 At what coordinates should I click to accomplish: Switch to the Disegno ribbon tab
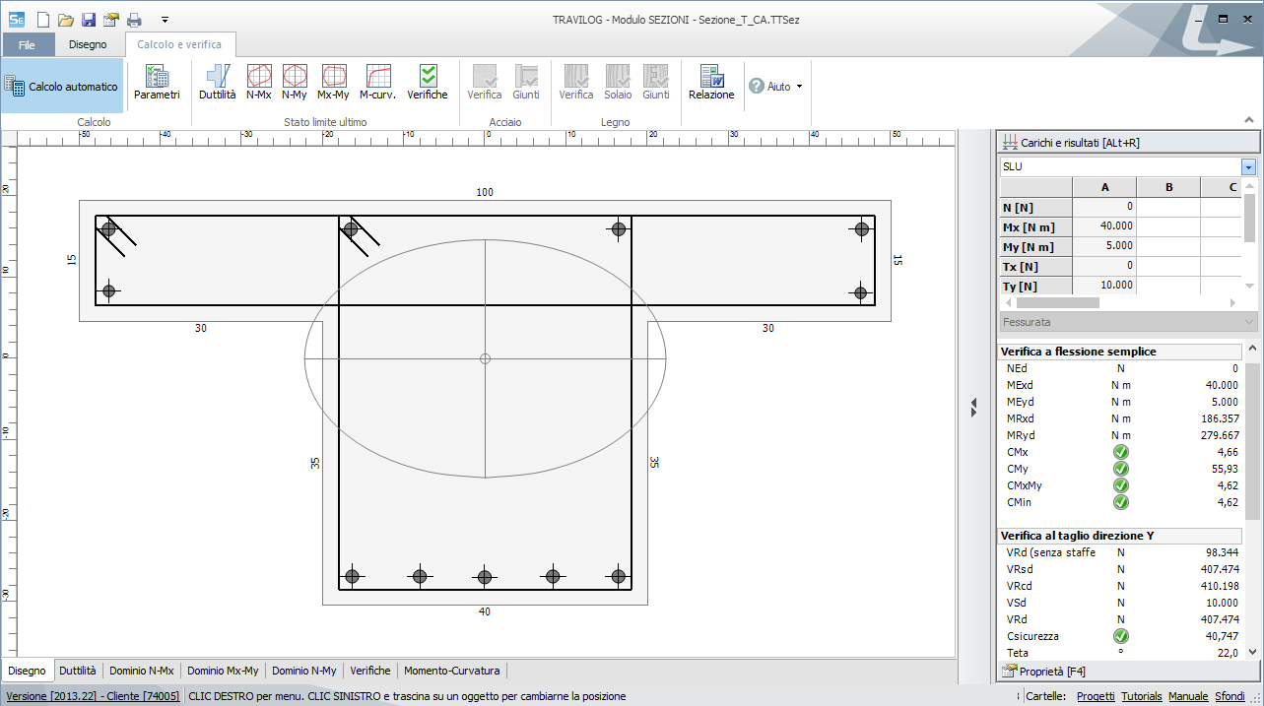click(x=88, y=44)
